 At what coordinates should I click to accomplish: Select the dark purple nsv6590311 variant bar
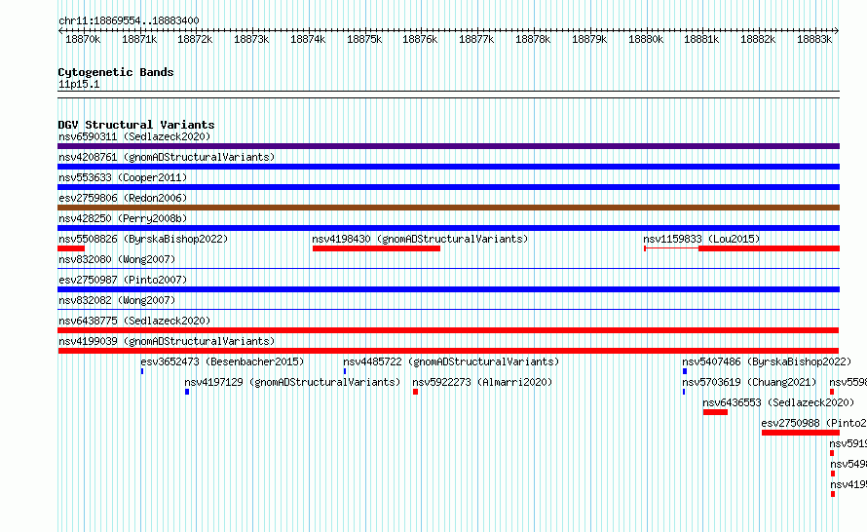[448, 146]
